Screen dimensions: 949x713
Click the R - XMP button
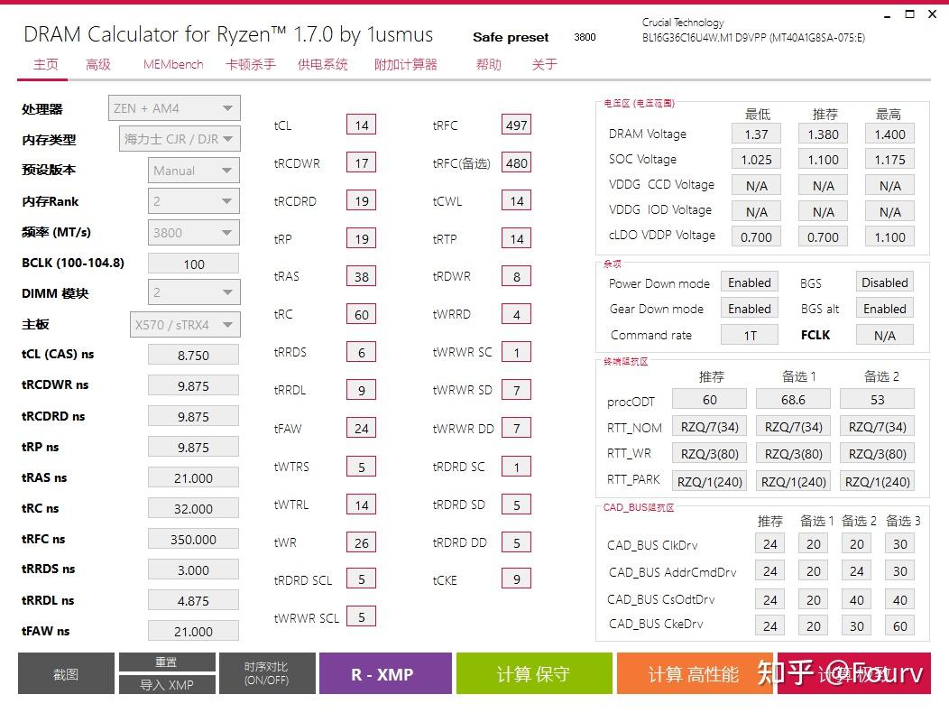click(385, 673)
